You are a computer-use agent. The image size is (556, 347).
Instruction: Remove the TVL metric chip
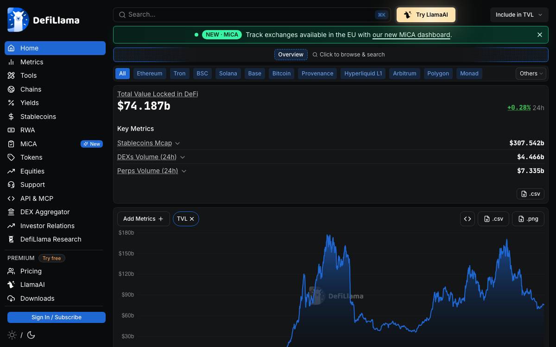click(192, 219)
